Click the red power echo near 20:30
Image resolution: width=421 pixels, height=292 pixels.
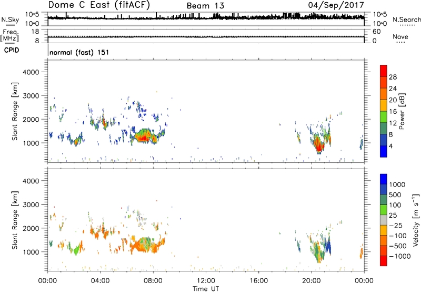coord(319,147)
